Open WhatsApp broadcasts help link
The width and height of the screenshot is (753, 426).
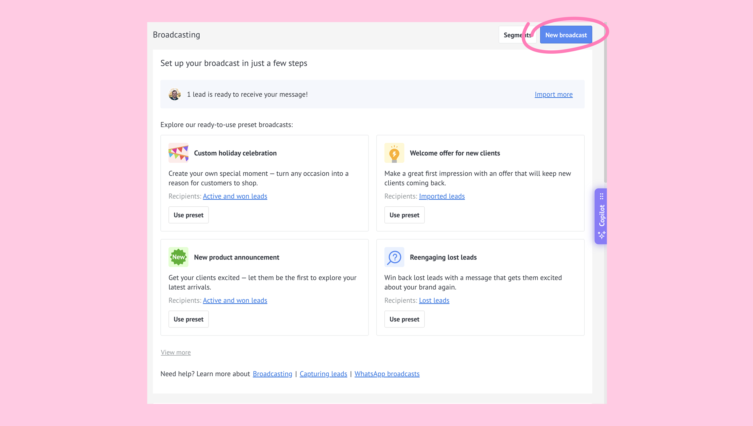point(387,374)
